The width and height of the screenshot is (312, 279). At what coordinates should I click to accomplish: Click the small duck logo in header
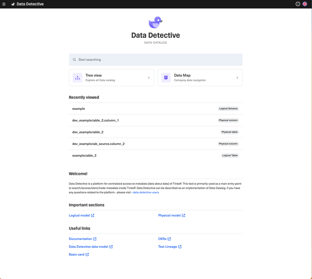pos(13,4)
